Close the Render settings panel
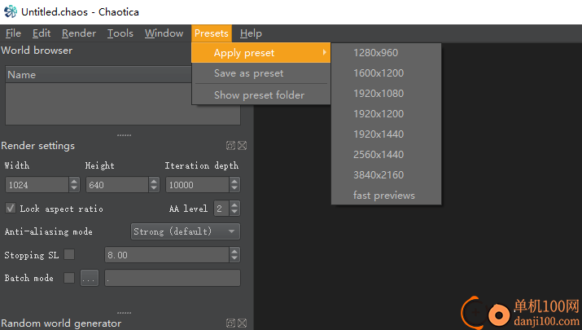This screenshot has width=582, height=330. click(x=242, y=145)
